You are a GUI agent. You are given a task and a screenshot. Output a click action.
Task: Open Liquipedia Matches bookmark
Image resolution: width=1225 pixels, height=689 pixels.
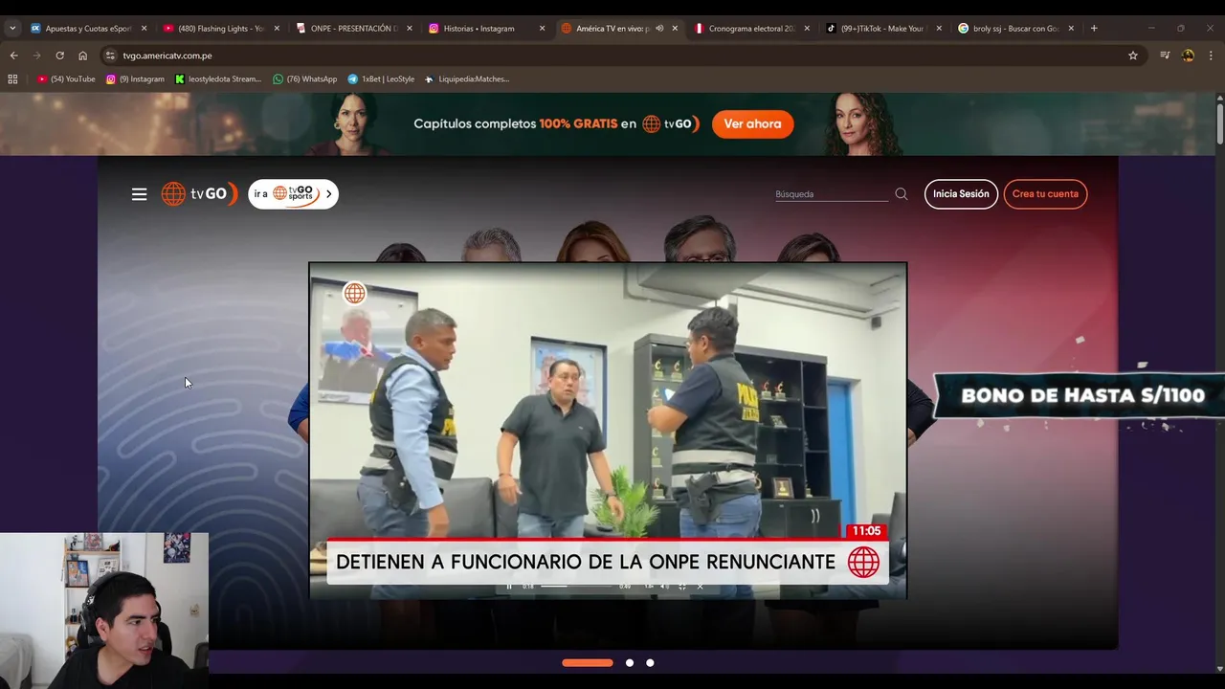coord(467,79)
